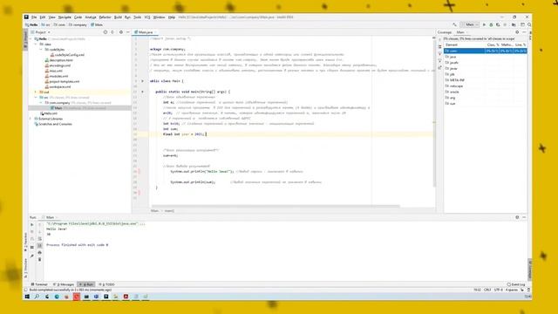Open the Messages tool window tab

(x=64, y=284)
